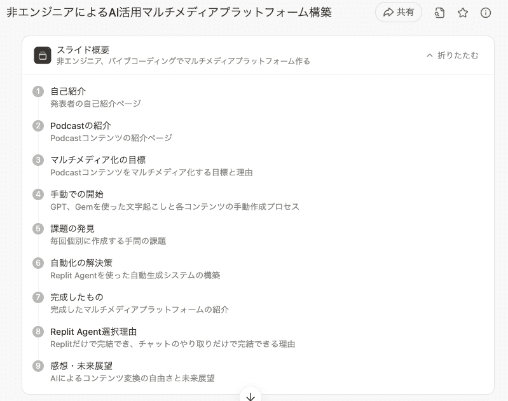
Task: Open 完成したもの slide entry
Action: click(x=77, y=297)
